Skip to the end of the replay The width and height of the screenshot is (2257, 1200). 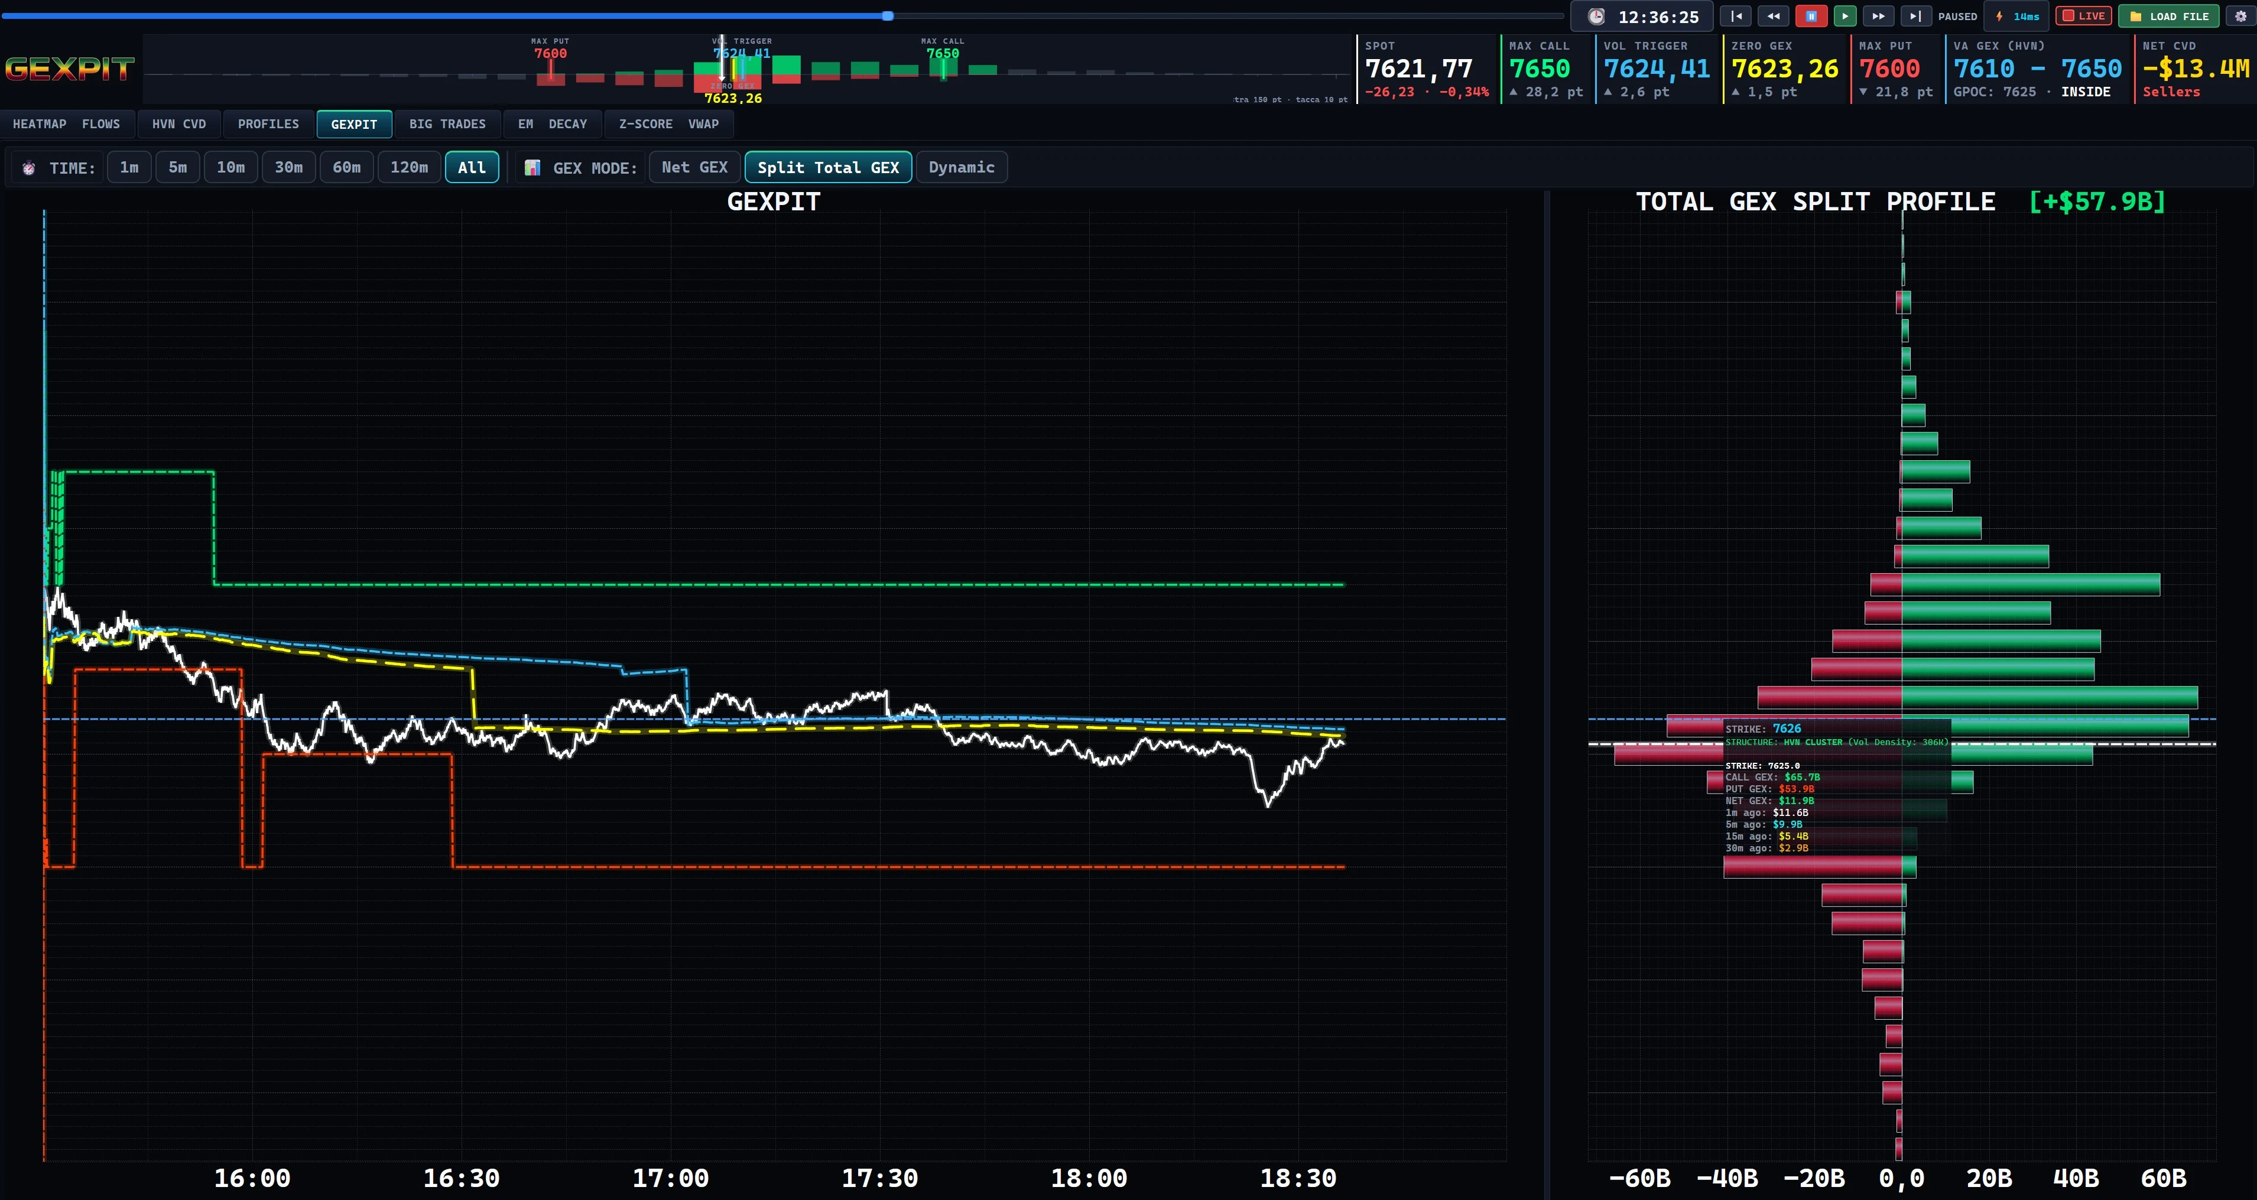pyautogui.click(x=1915, y=16)
